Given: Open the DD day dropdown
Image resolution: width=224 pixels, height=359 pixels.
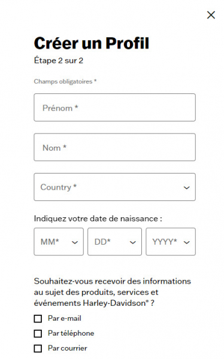Looking at the screenshot, I should click(x=114, y=242).
